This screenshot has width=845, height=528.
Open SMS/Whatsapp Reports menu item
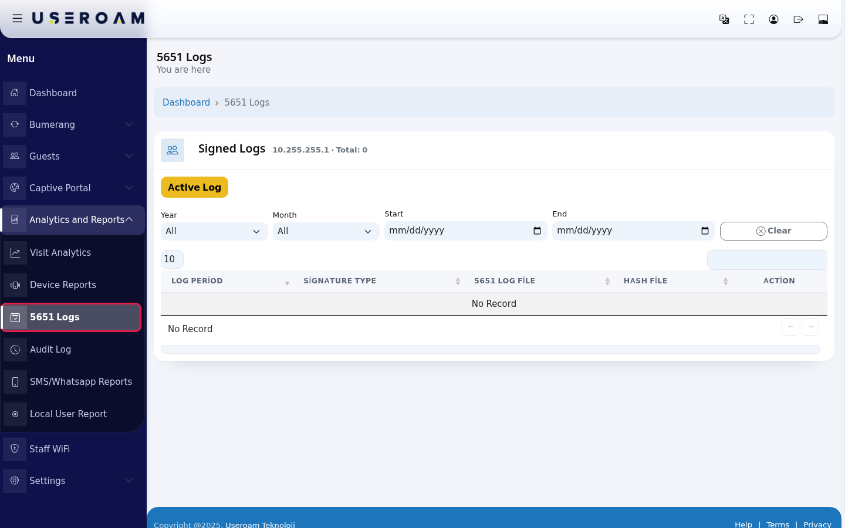point(72,381)
